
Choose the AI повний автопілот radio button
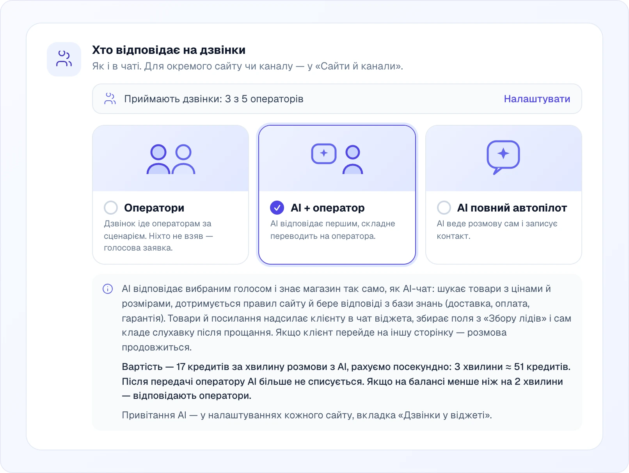(444, 208)
